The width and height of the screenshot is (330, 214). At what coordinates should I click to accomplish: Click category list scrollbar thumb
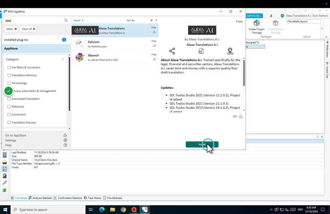click(69, 83)
